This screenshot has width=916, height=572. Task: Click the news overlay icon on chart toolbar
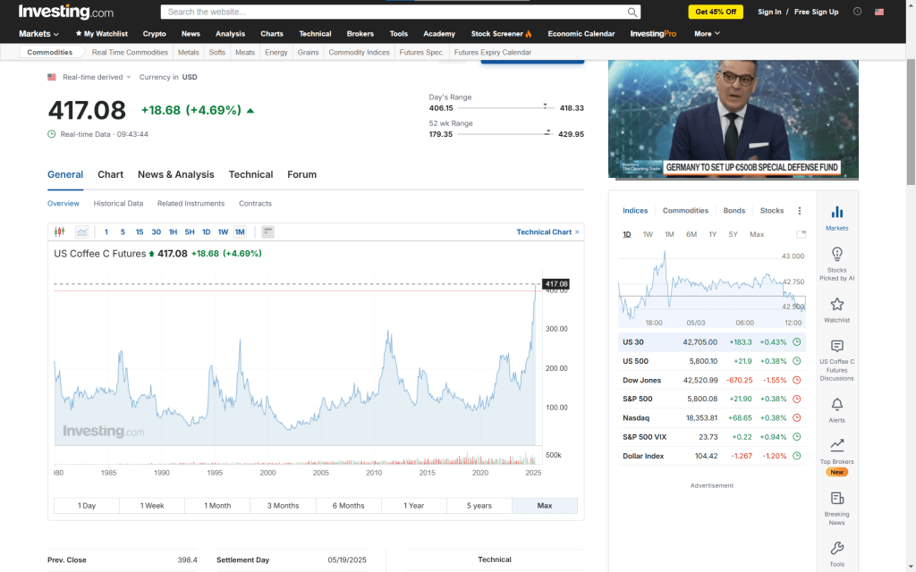267,232
